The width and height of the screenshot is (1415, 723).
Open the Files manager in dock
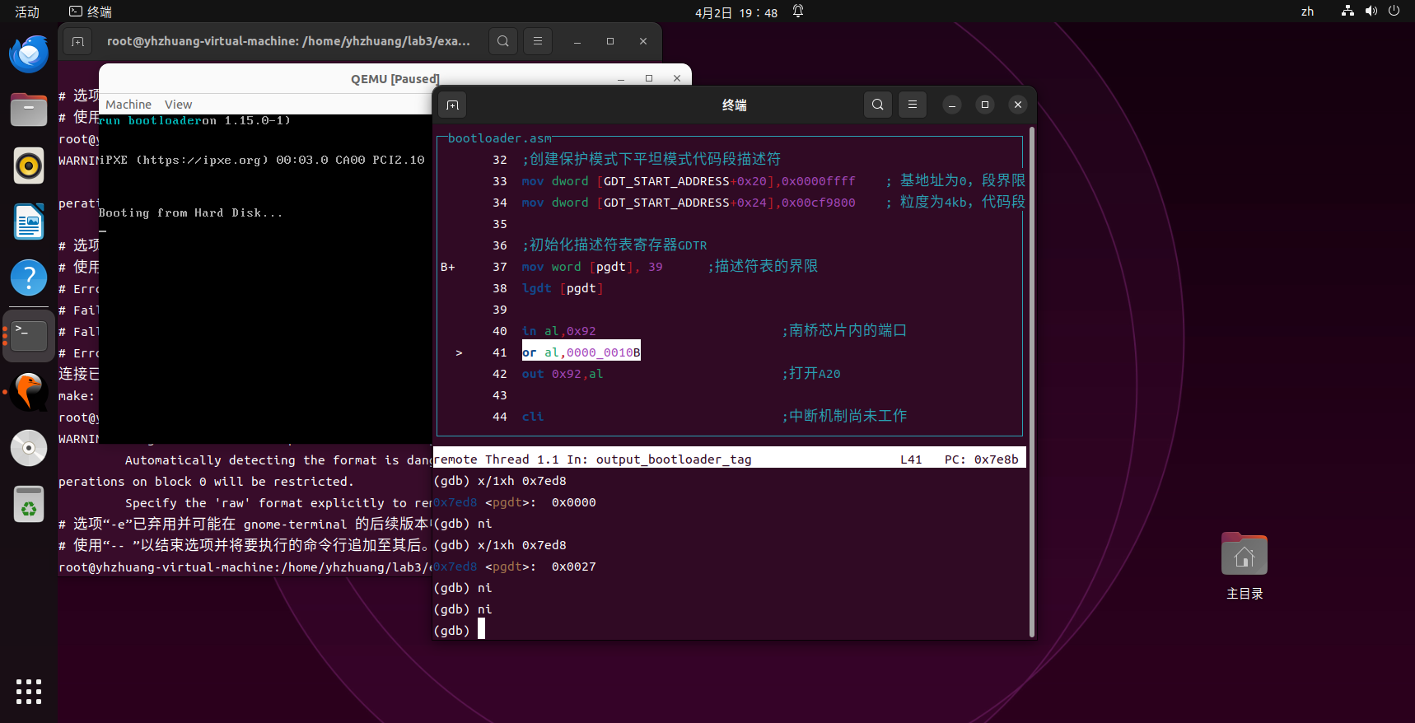(29, 110)
